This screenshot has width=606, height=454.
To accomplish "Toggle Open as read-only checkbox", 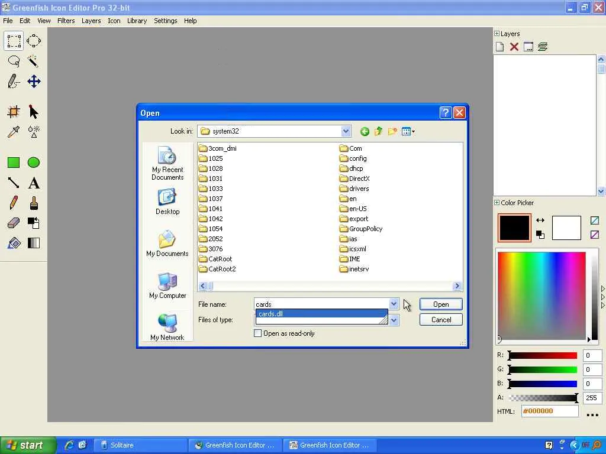I will 258,333.
